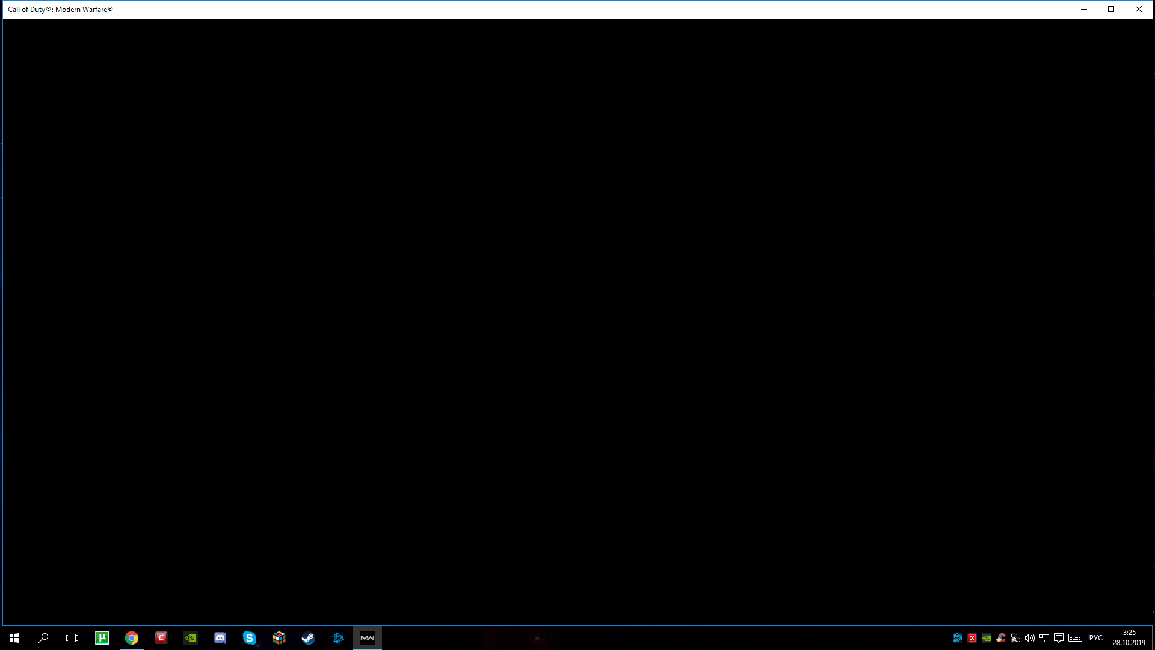Image resolution: width=1155 pixels, height=650 pixels.
Task: Switch to Google Chrome on the taskbar
Action: pyautogui.click(x=132, y=638)
